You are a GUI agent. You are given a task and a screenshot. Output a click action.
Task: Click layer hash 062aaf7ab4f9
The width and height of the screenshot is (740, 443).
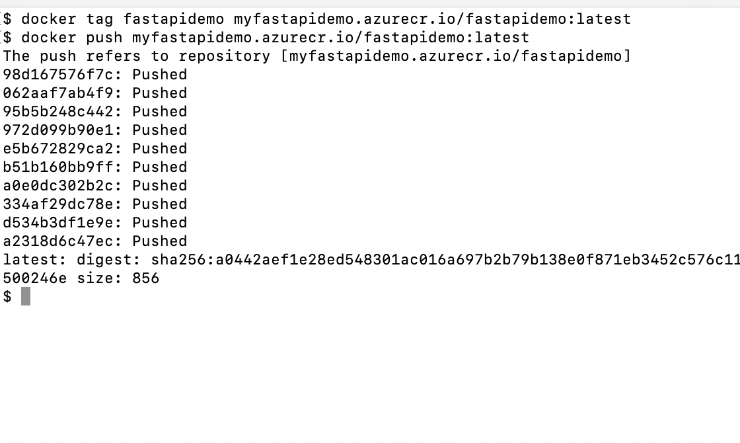(59, 93)
